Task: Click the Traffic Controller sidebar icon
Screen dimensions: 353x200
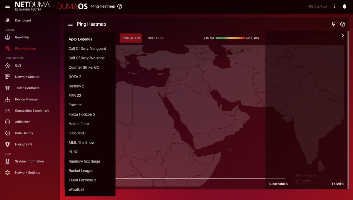Action: pyautogui.click(x=8, y=88)
